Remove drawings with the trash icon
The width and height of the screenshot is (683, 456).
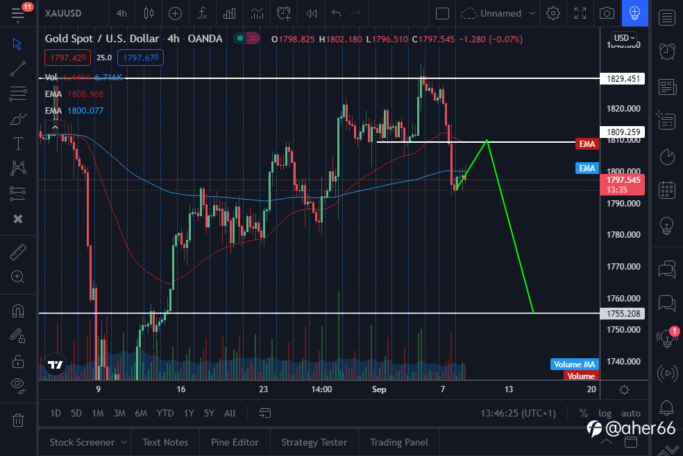(x=18, y=420)
